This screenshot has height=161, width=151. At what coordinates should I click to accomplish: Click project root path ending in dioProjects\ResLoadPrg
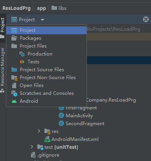click(x=114, y=29)
